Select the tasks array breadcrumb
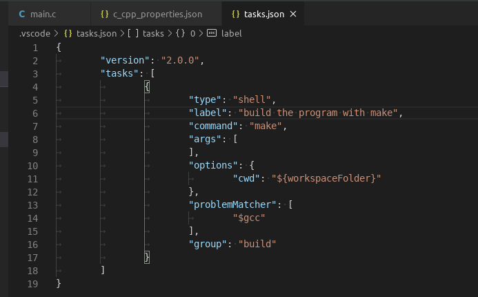This screenshot has height=297, width=478. tap(153, 34)
